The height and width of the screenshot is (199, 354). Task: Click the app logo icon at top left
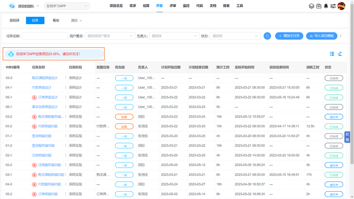coord(11,6)
